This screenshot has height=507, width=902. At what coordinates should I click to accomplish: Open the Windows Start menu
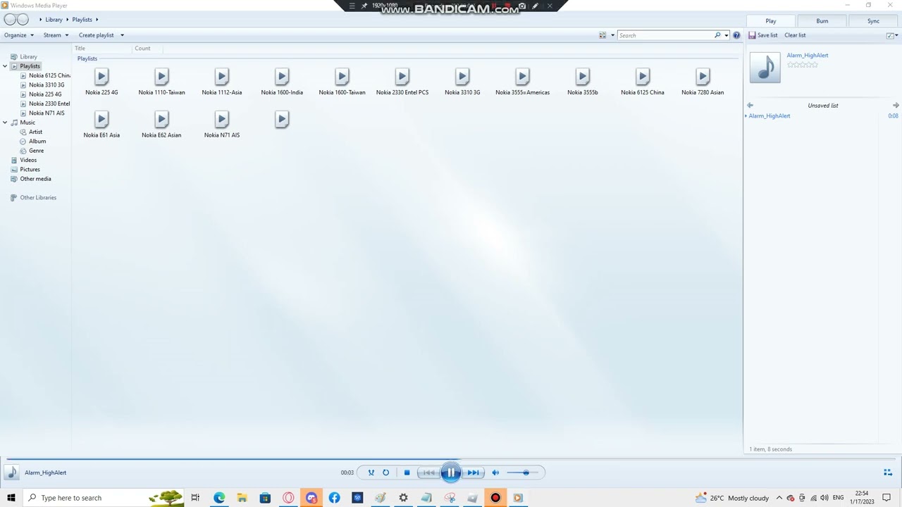point(11,498)
